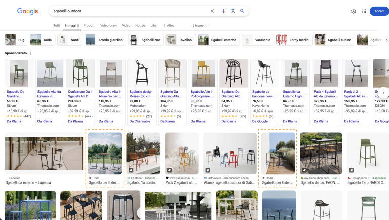Image resolution: width=389 pixels, height=220 pixels.
Task: Switch to the Prodotti tab
Action: [89, 25]
